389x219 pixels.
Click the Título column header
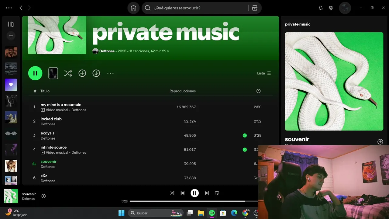click(45, 91)
